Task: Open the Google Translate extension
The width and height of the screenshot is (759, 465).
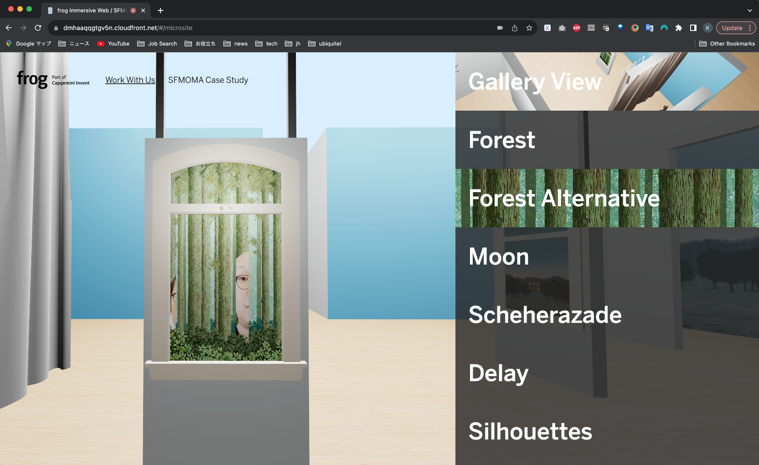Action: (650, 28)
